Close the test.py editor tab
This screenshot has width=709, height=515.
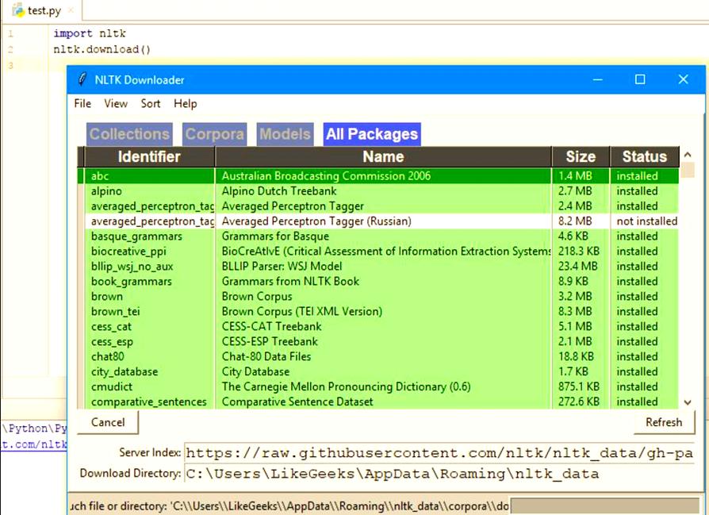coord(71,10)
